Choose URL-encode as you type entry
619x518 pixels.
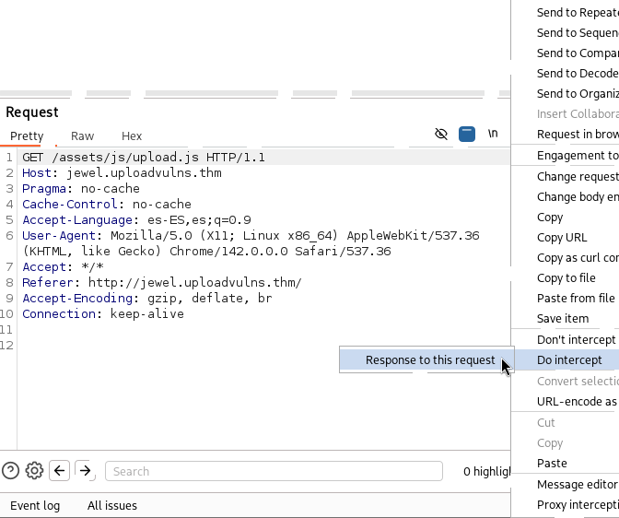565,402
